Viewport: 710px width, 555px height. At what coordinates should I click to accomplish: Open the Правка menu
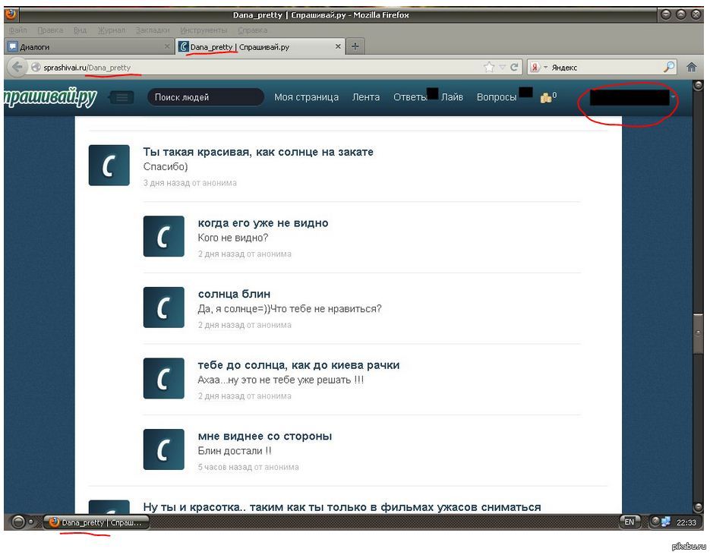point(50,30)
